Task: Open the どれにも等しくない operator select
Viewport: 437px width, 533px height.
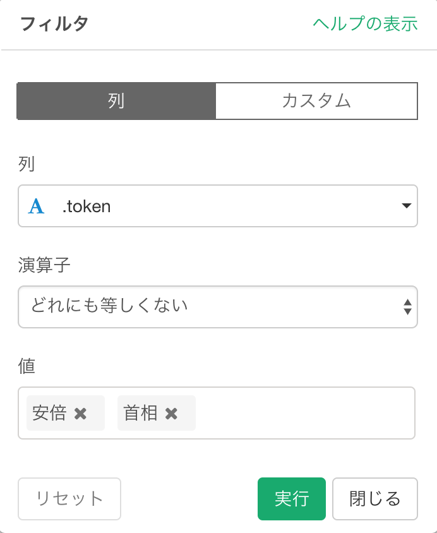Action: (217, 307)
